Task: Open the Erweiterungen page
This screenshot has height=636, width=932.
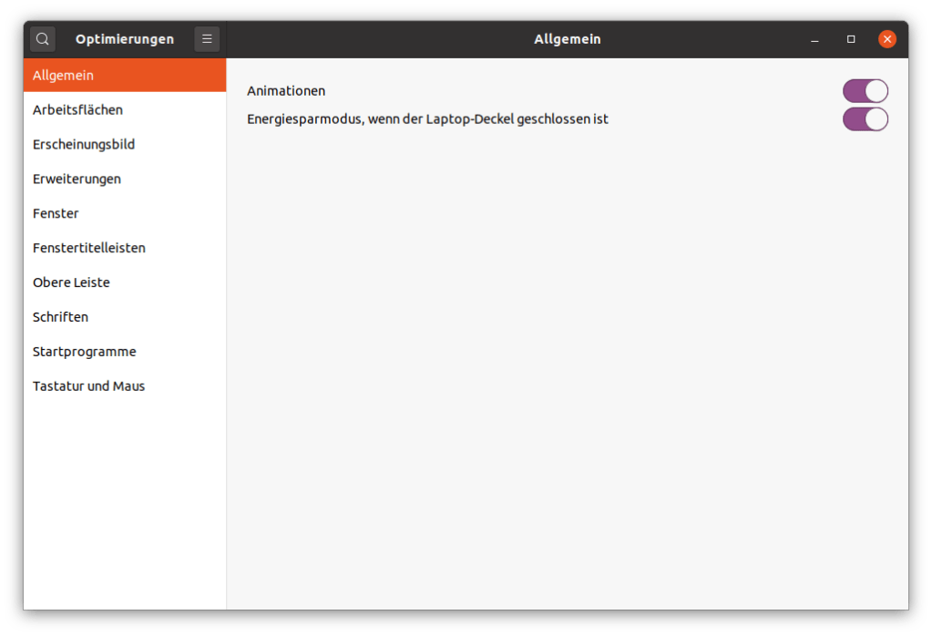Action: [x=125, y=179]
